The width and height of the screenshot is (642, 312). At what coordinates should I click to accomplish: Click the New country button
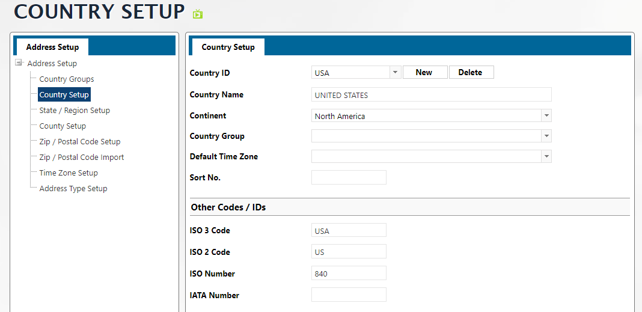[424, 72]
